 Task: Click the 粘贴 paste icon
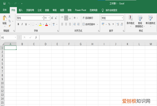coord(5,18)
